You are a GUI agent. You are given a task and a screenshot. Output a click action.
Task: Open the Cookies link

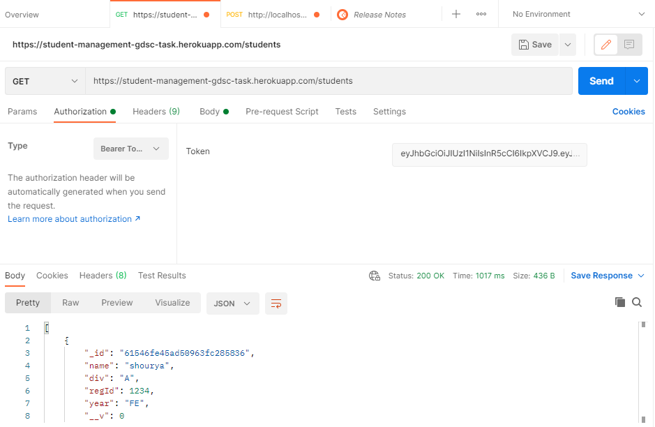pos(628,112)
